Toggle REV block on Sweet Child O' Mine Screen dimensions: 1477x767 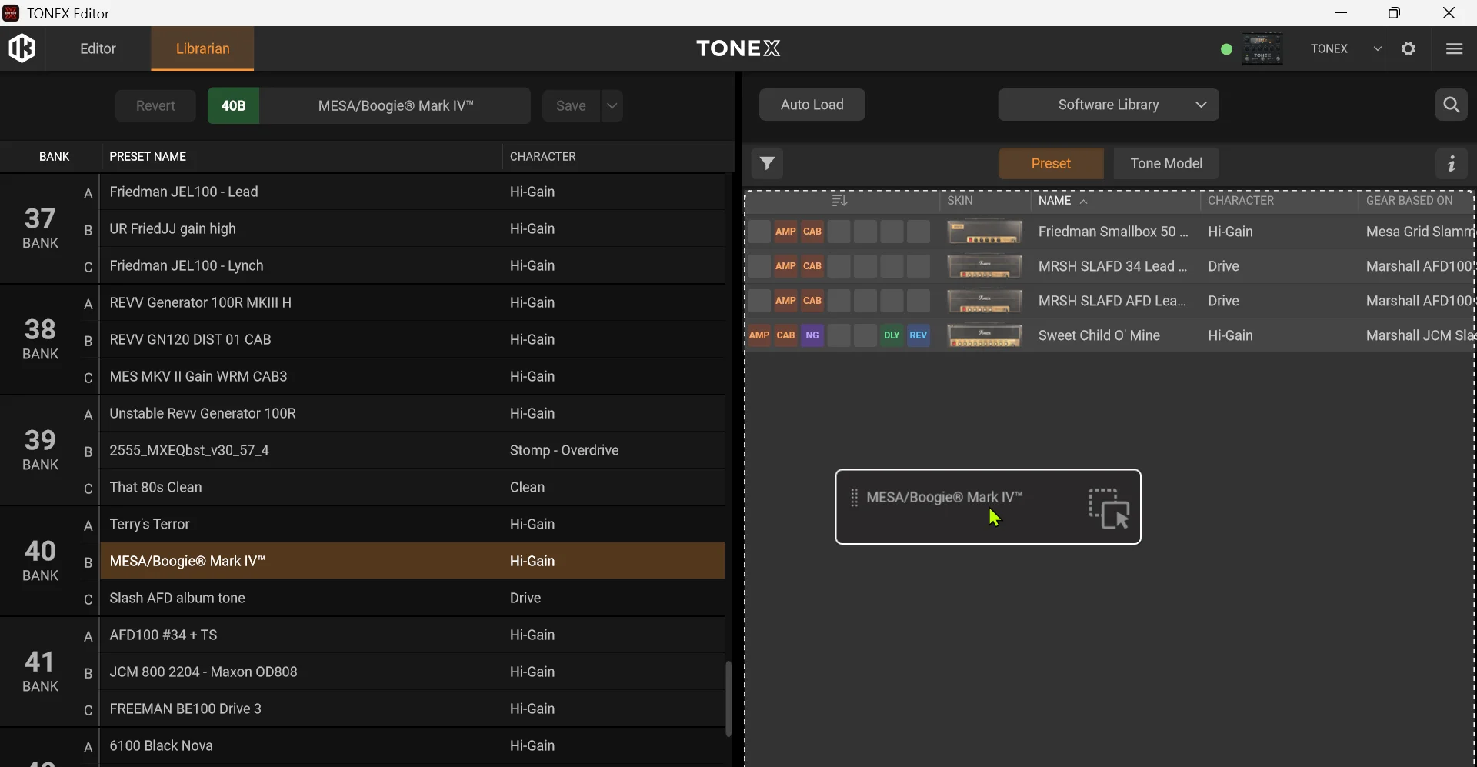tap(919, 335)
